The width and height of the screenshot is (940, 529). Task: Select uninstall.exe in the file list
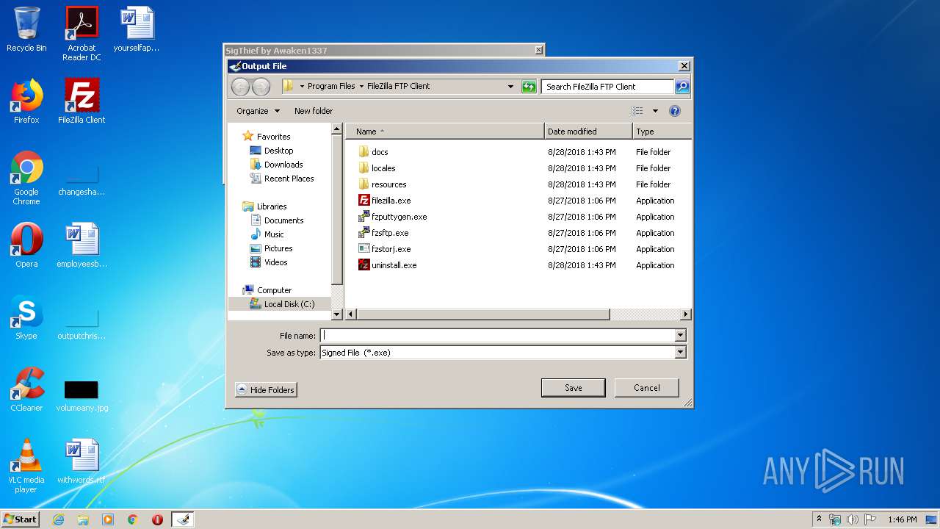[394, 265]
